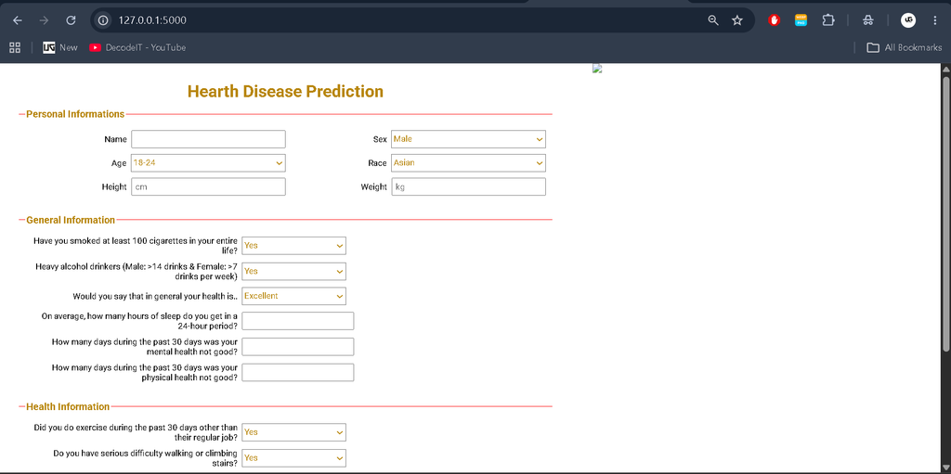The image size is (951, 474).
Task: Click the General Information section label
Action: pyautogui.click(x=71, y=220)
